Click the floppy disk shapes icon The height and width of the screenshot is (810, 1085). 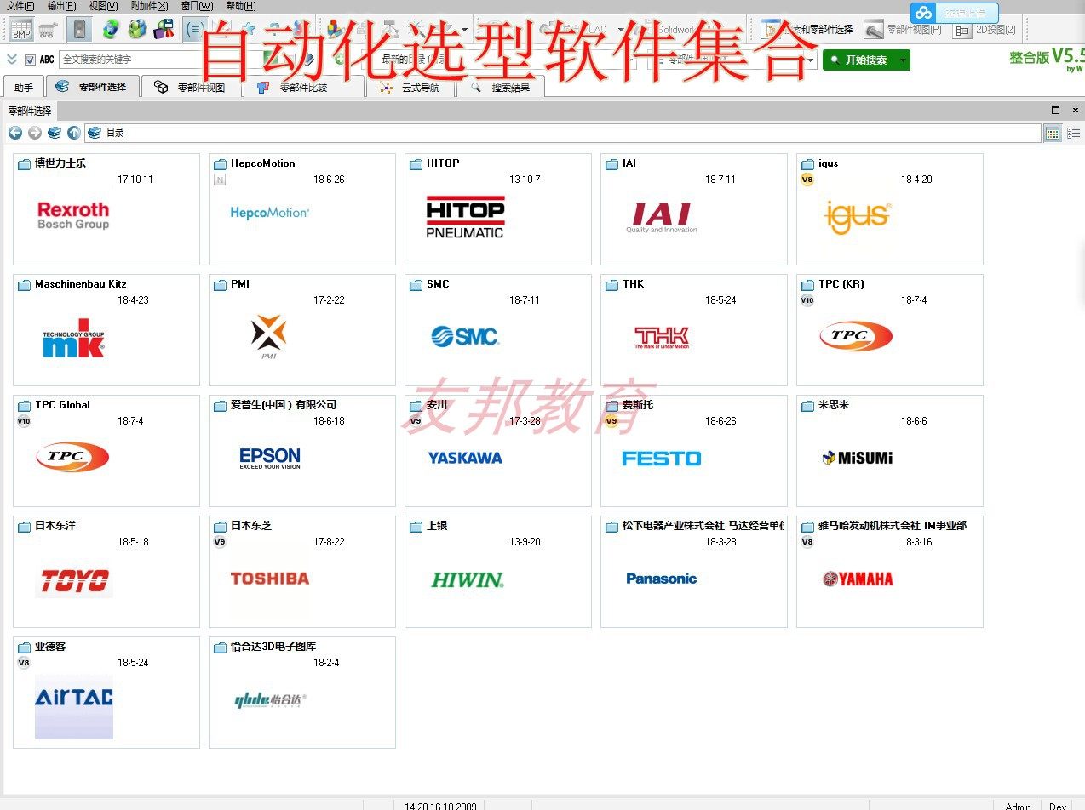[164, 30]
